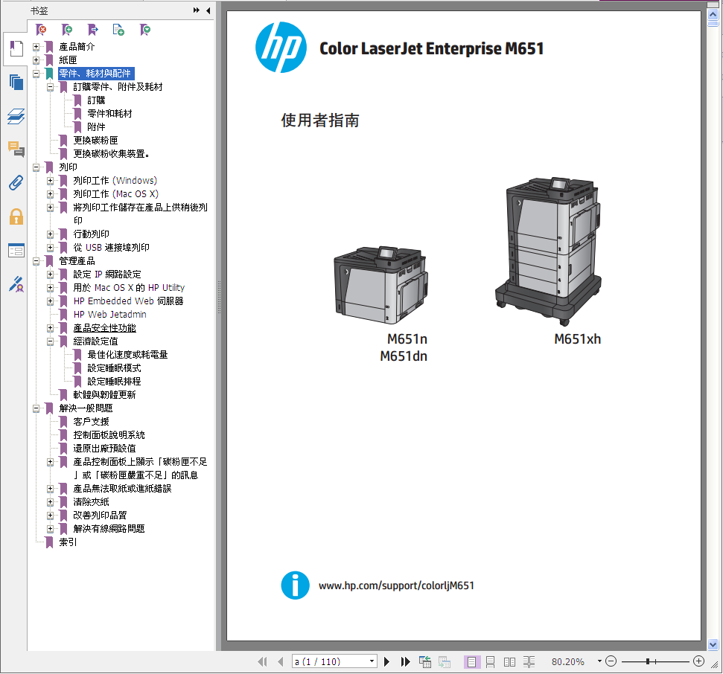Open the www.hp.com/support/colorljM651 link
The height and width of the screenshot is (674, 723).
coord(397,585)
